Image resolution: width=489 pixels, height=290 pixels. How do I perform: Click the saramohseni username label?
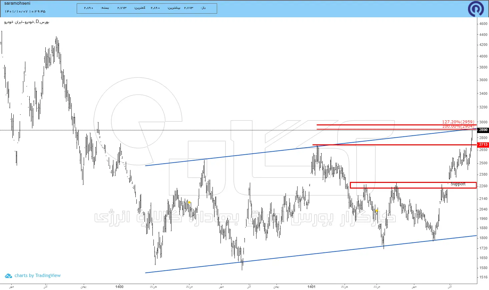pos(17,3)
